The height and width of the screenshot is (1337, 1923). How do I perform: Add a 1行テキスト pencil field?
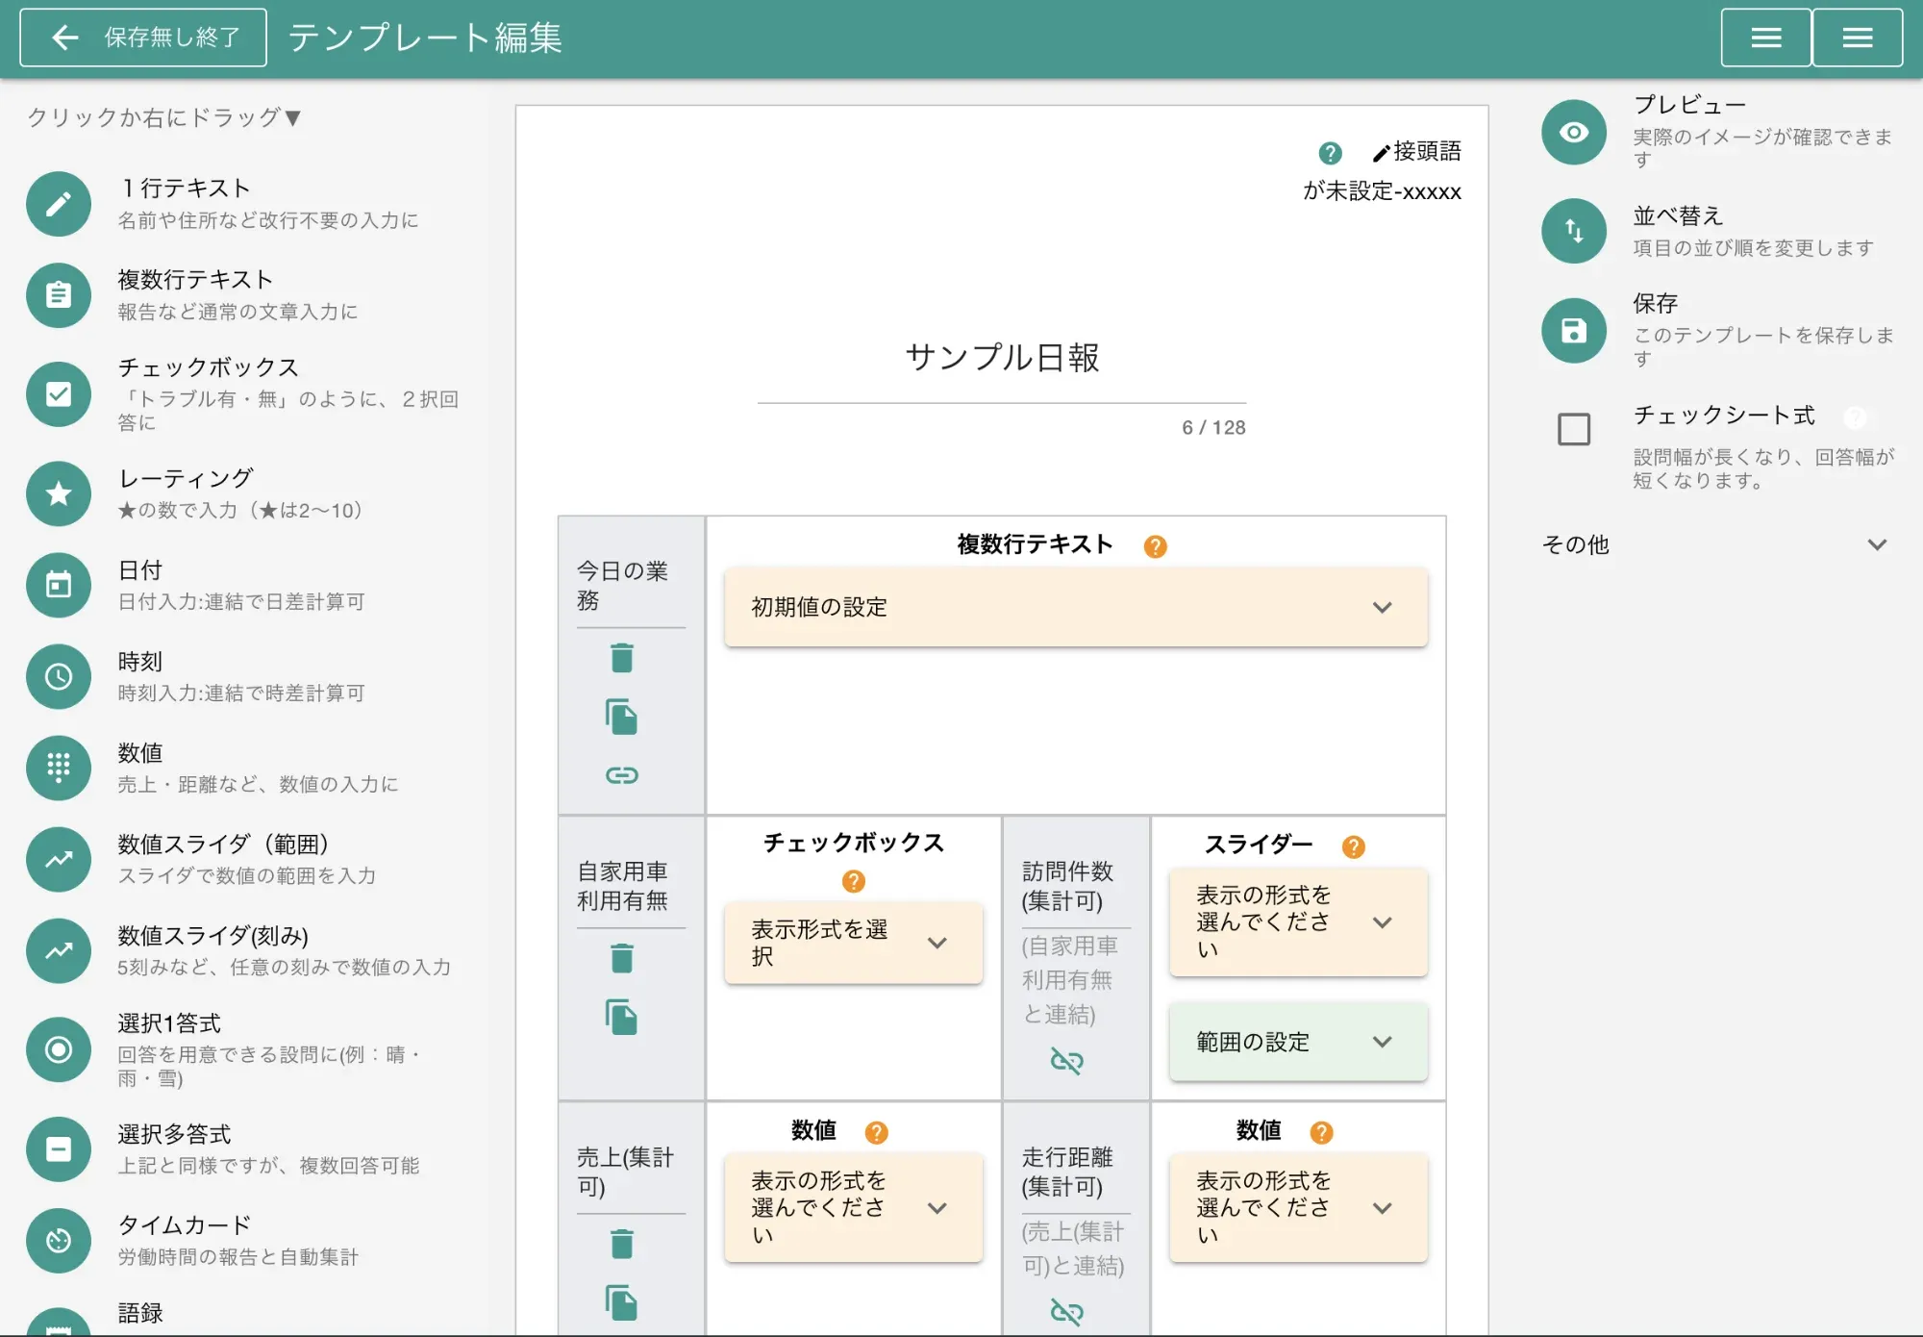(x=59, y=203)
